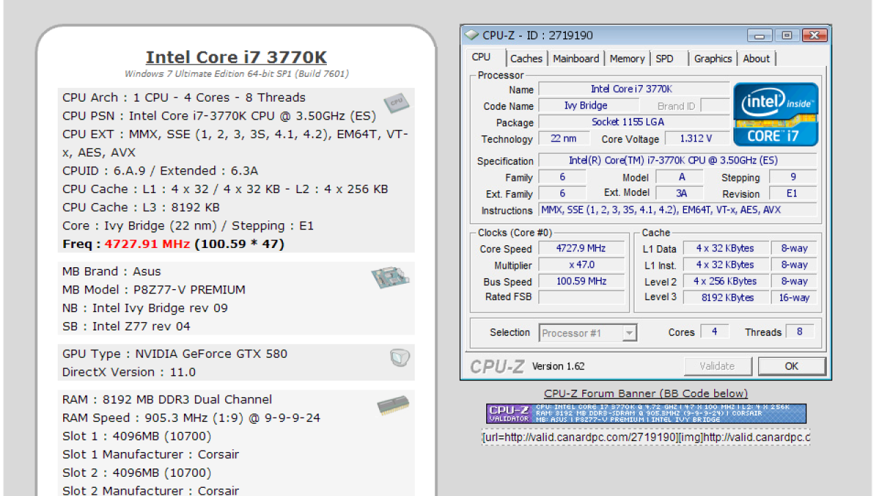
Task: Click the CPU-Z Version 1.62 label
Action: [x=558, y=366]
